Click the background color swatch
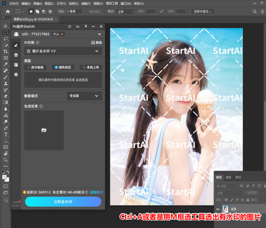266x228 pixels. [x=8, y=180]
